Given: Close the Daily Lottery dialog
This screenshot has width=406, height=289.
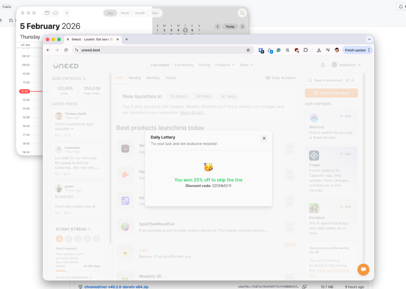Looking at the screenshot, I should click(x=264, y=138).
